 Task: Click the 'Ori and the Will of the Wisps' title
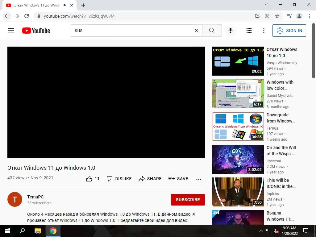coord(281,151)
